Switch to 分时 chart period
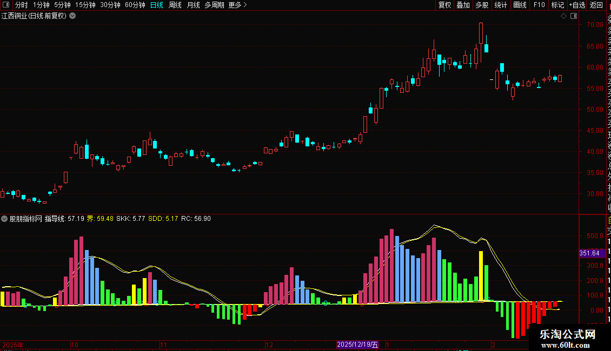This screenshot has width=611, height=351. 22,5
